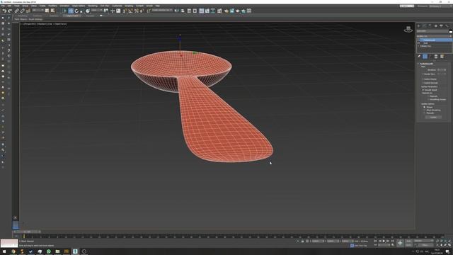Open the reference coordinate system dropdown
Screen dimensions: 453x255
coord(97,11)
